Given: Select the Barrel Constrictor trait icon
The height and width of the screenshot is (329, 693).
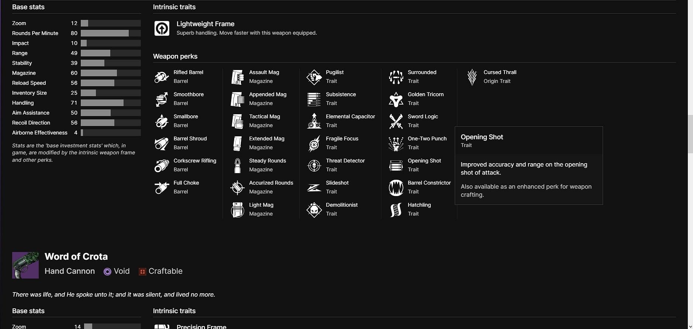Looking at the screenshot, I should 396,188.
